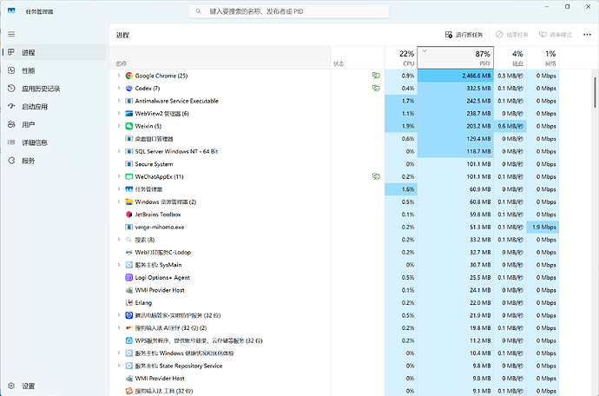Open the hamburger navigation menu
The image size is (599, 396).
click(11, 35)
